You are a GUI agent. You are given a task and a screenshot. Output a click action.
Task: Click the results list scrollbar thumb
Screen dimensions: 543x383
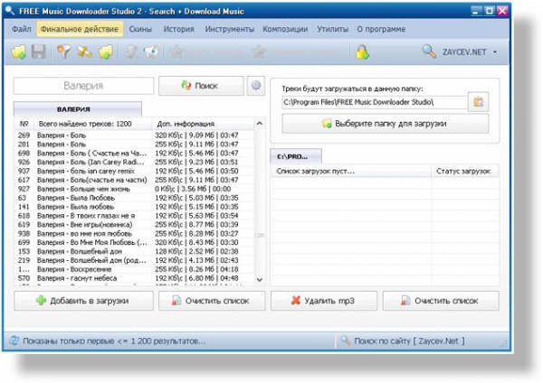260,236
